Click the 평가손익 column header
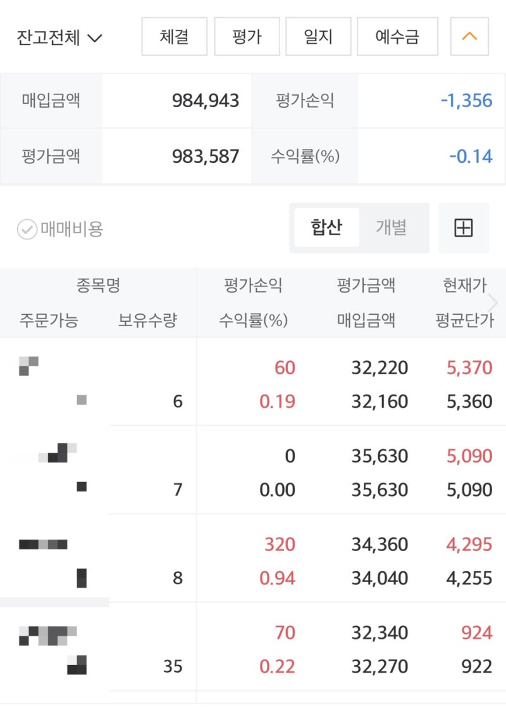Image resolution: width=506 pixels, height=710 pixels. 253,285
